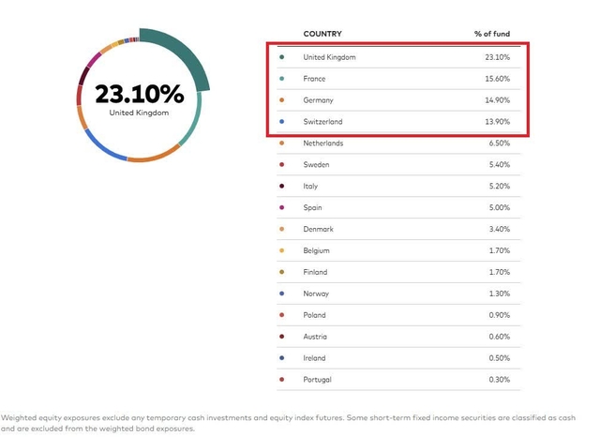Click the Norway country label
The image size is (600, 437).
point(316,294)
